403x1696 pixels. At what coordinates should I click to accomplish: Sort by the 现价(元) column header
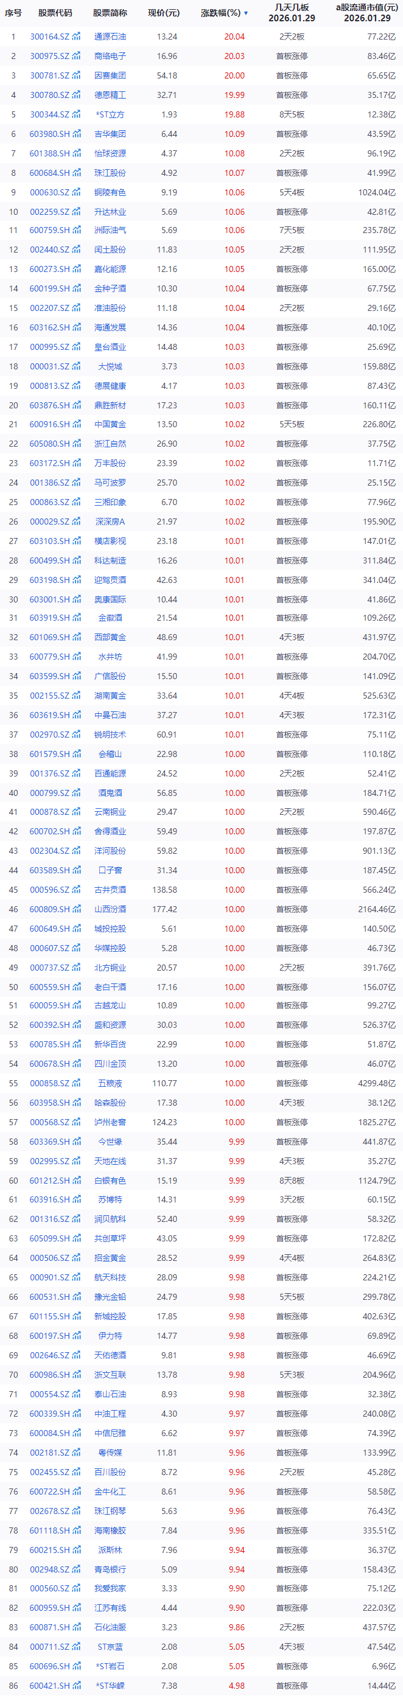(x=163, y=13)
